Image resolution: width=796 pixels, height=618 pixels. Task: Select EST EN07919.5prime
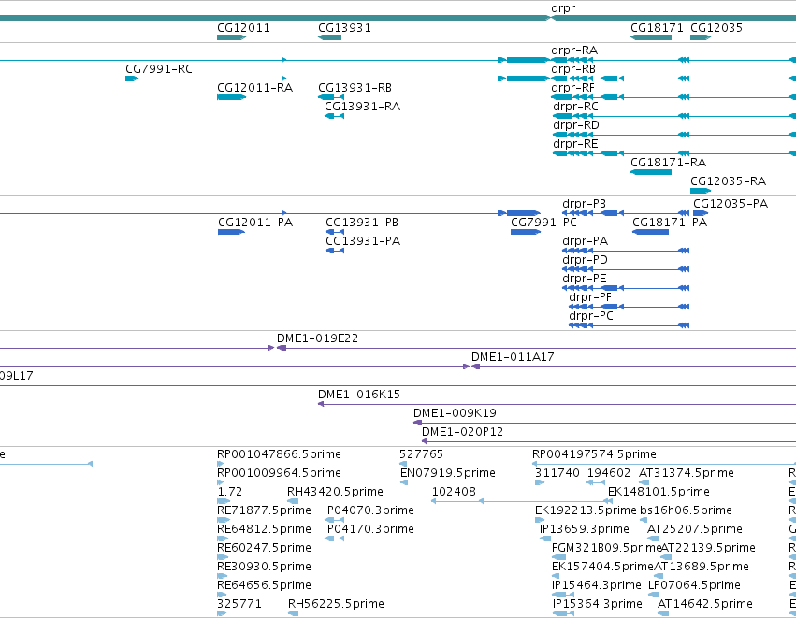(x=448, y=473)
